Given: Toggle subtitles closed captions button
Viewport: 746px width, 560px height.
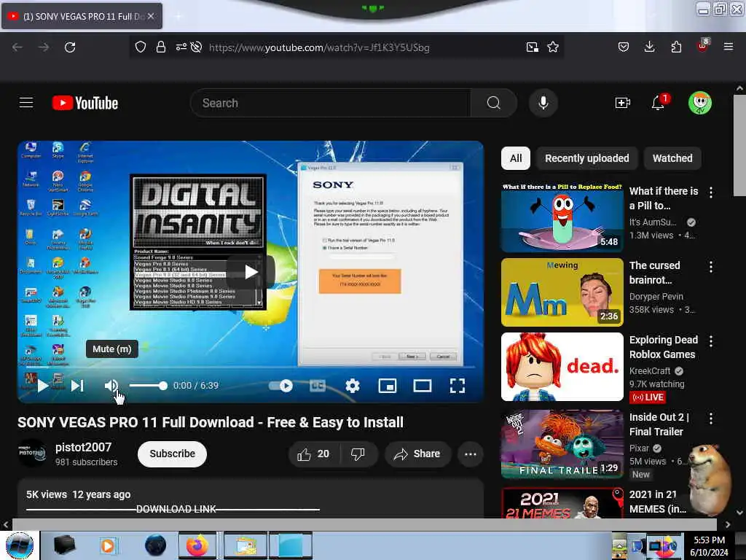Looking at the screenshot, I should 318,386.
